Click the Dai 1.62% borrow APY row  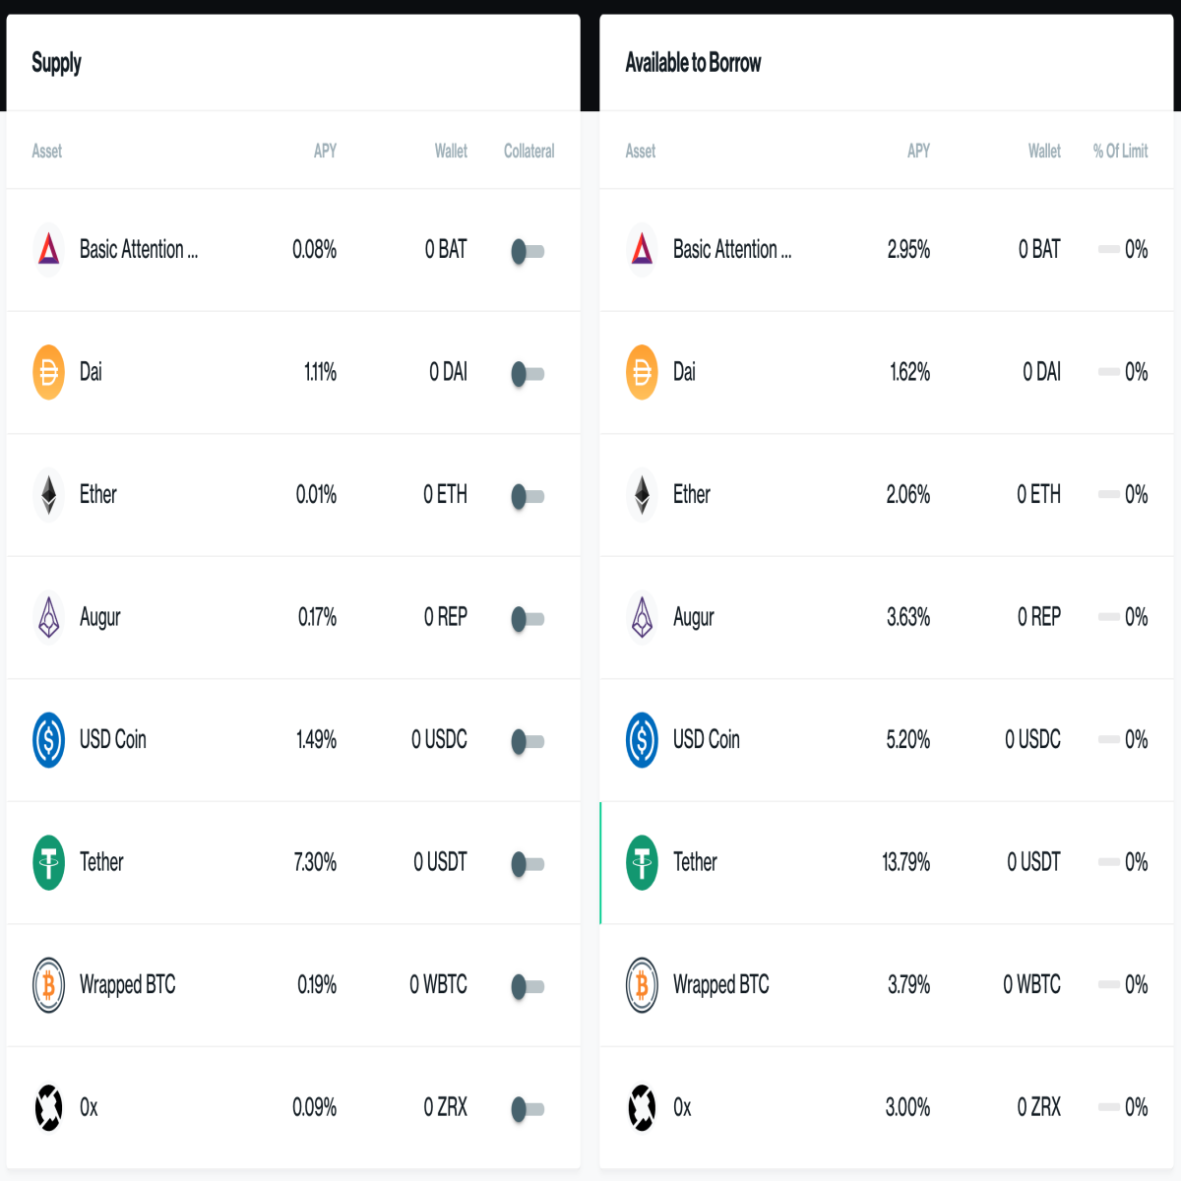[886, 373]
